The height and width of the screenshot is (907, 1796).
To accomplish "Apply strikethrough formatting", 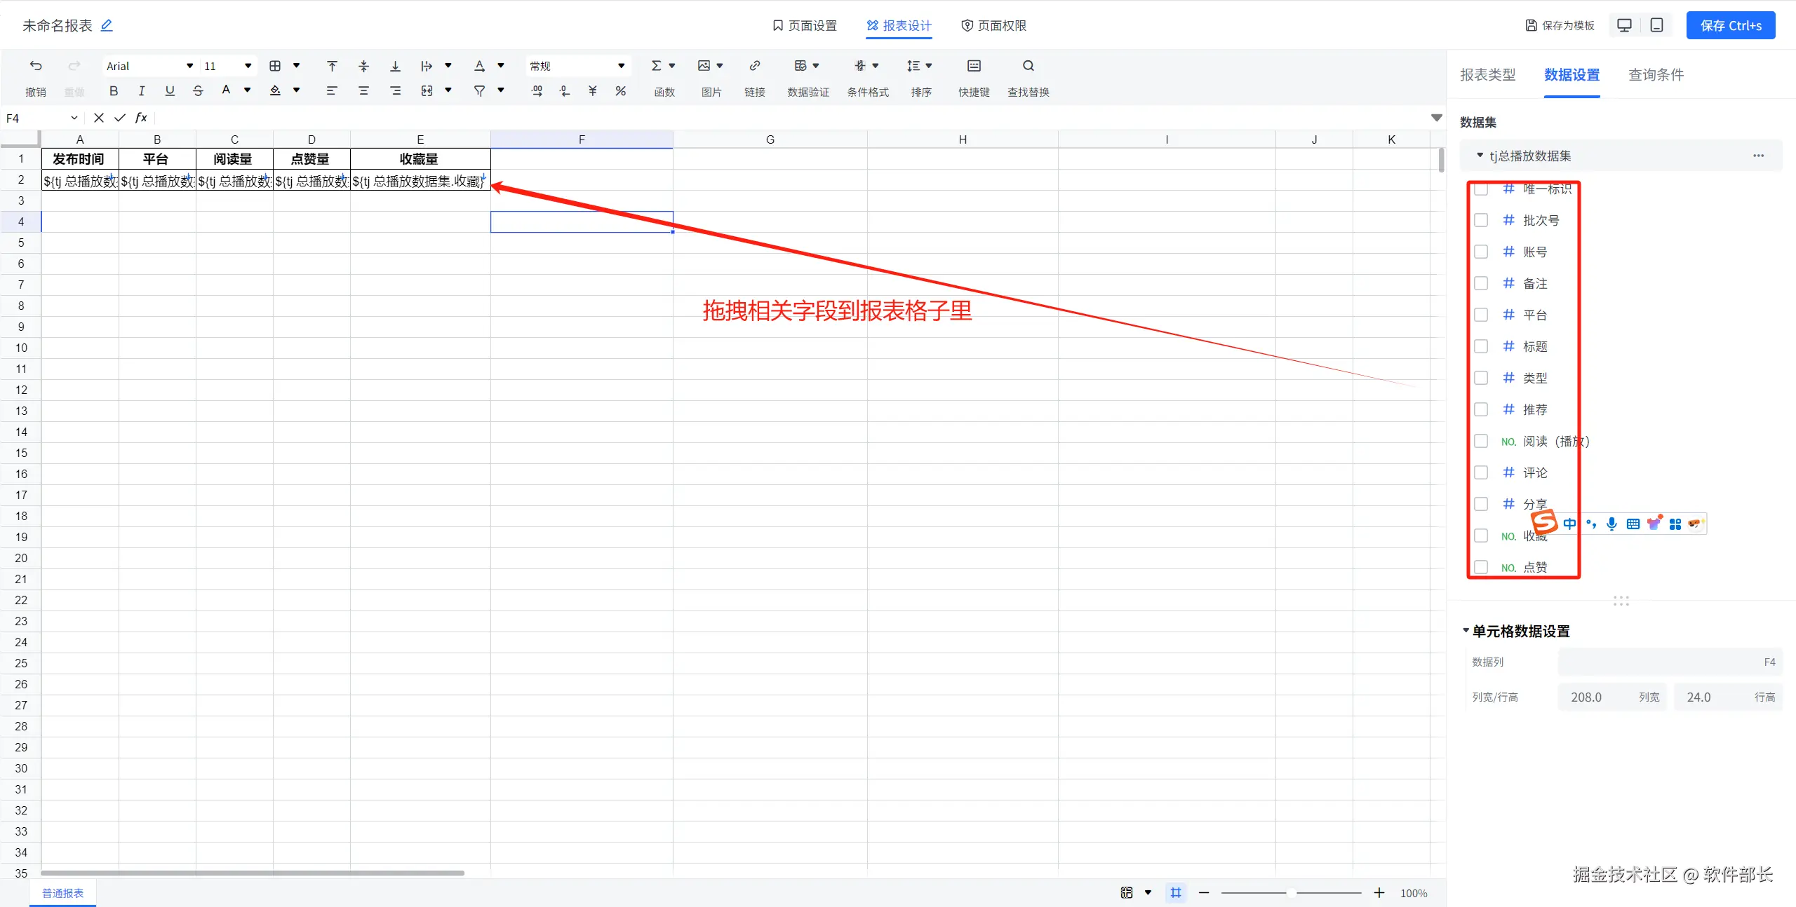I will (198, 90).
